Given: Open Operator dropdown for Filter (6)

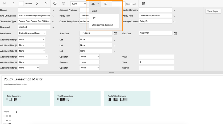Looking at the screenshot, I should point(89,68).
